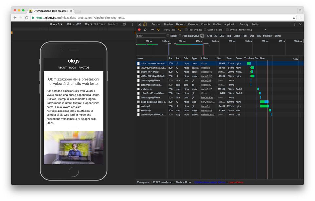Switch to the Sources tab
The height and width of the screenshot is (201, 315).
tap(156, 24)
